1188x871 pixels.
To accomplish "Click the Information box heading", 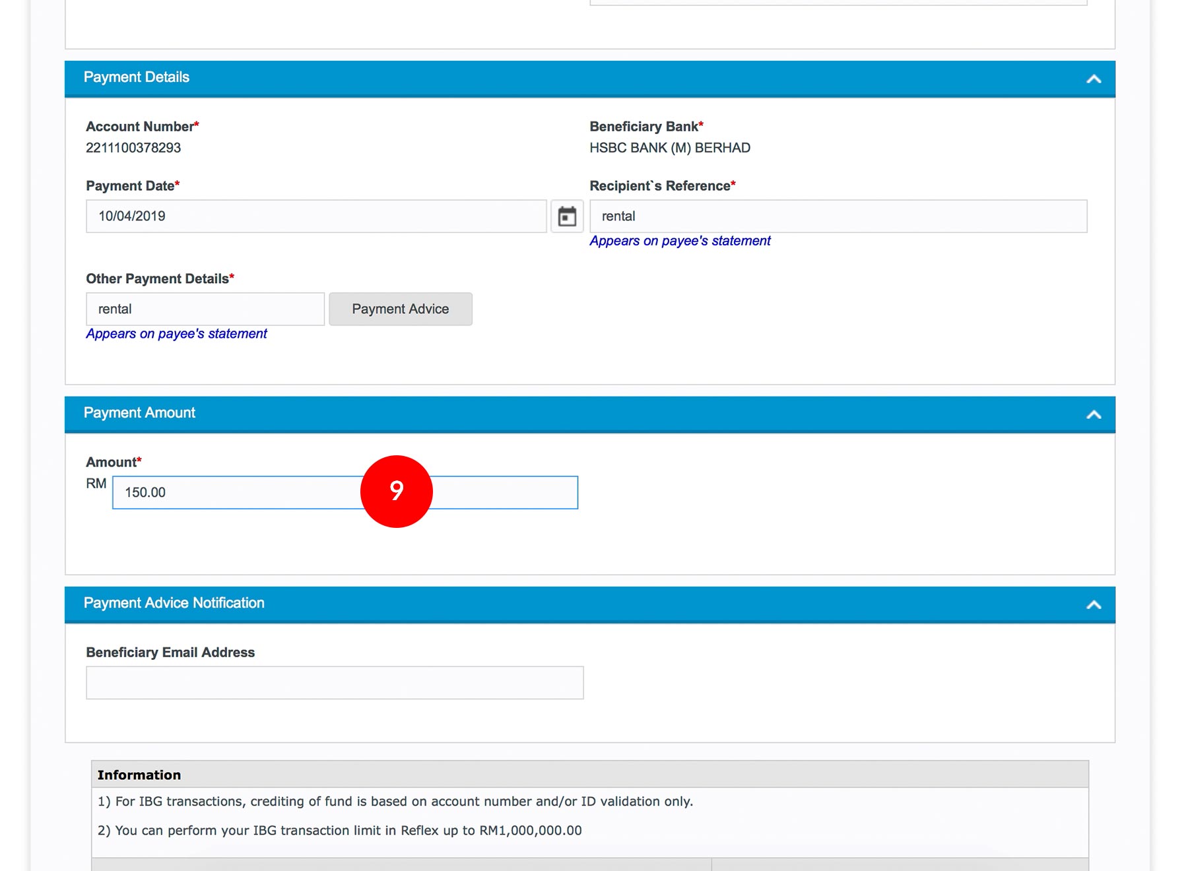I will [139, 775].
